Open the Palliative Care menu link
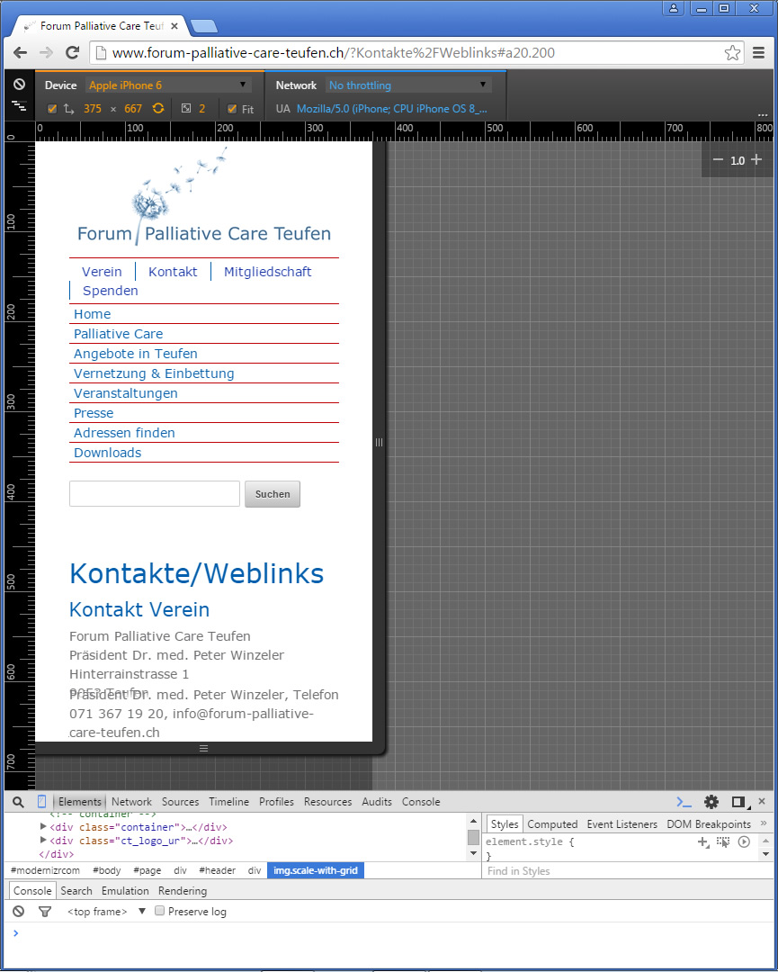 pos(118,334)
